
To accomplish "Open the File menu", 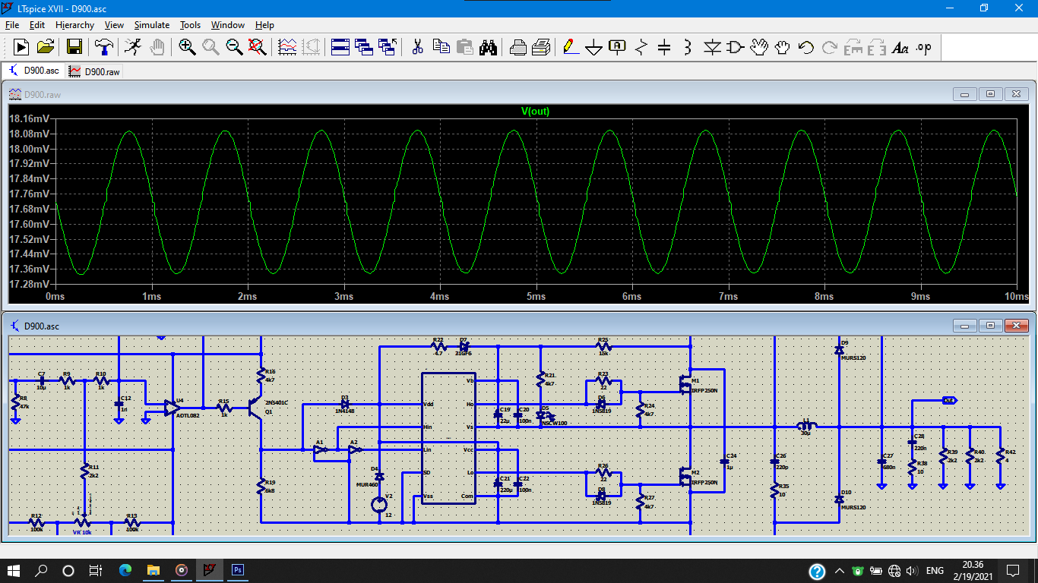I will point(12,25).
